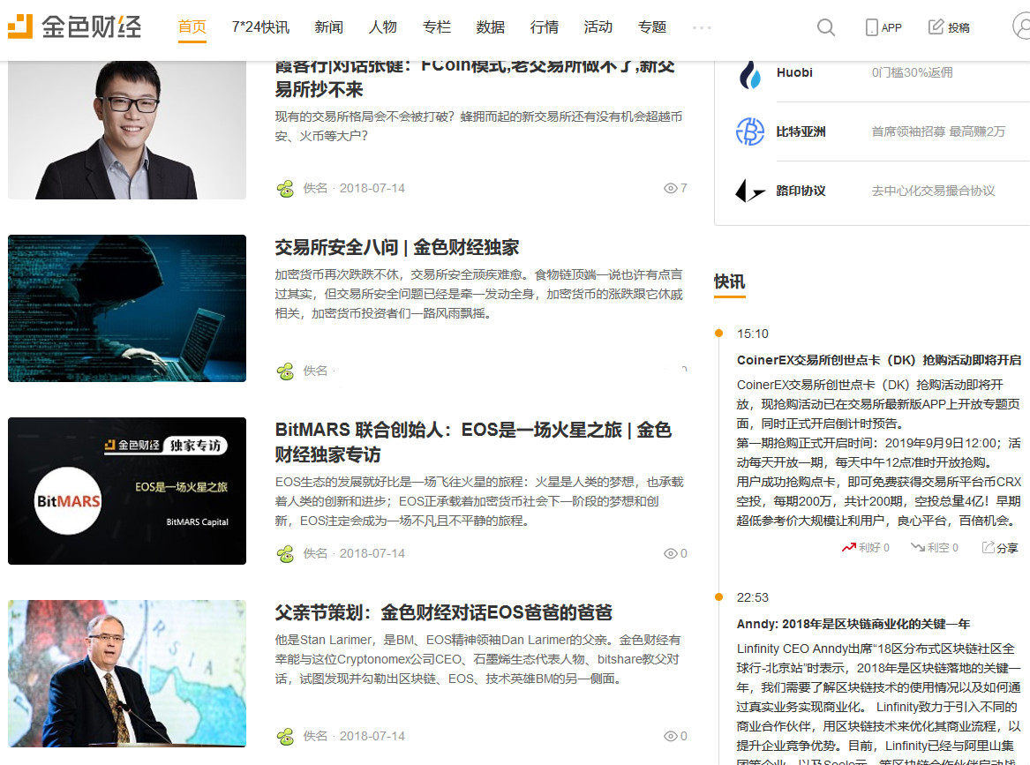Click the 22:53 news timestamp
Image resolution: width=1030 pixels, height=765 pixels.
(752, 597)
